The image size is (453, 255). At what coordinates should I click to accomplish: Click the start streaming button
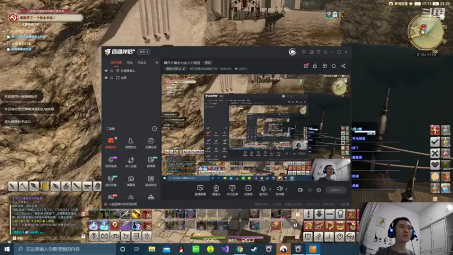click(x=336, y=190)
